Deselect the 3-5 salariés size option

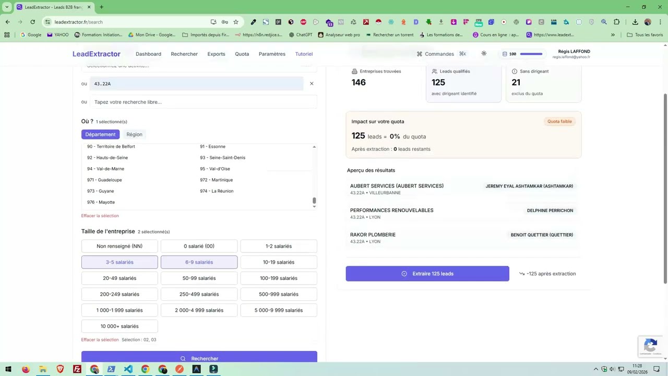[120, 262]
